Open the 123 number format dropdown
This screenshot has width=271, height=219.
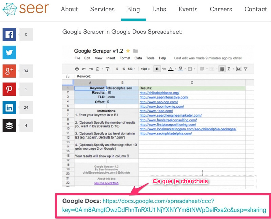[x=131, y=69]
